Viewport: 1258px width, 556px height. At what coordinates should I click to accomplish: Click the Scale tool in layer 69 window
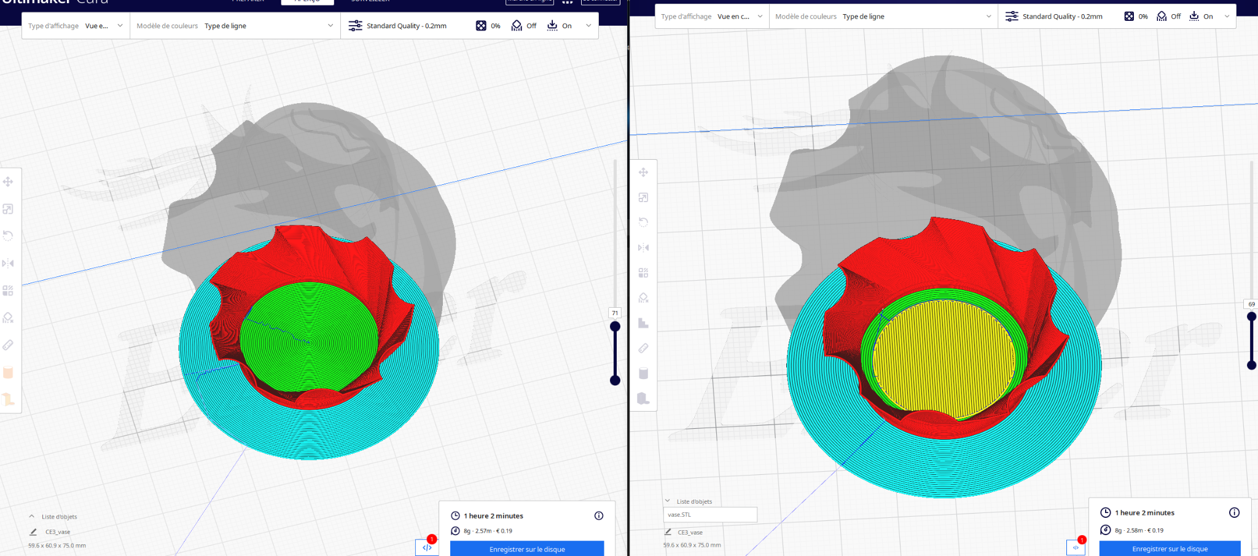pyautogui.click(x=643, y=198)
